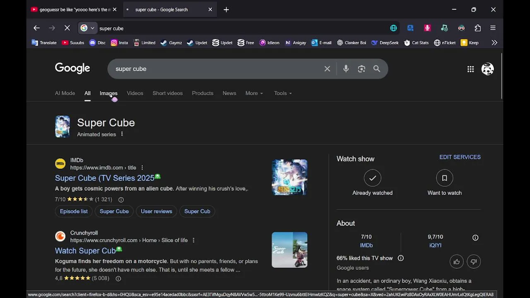Open the Limited bookmark
The image size is (530, 298).
click(144, 43)
